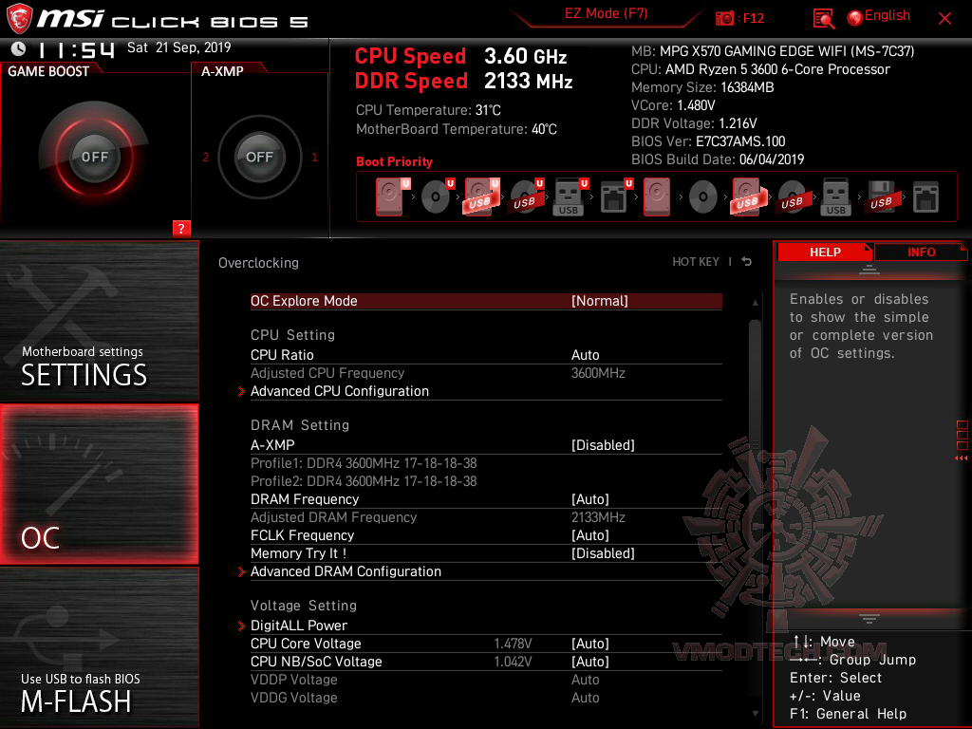Open the red question mark help icon
Viewport: 972px width, 729px height.
(181, 228)
